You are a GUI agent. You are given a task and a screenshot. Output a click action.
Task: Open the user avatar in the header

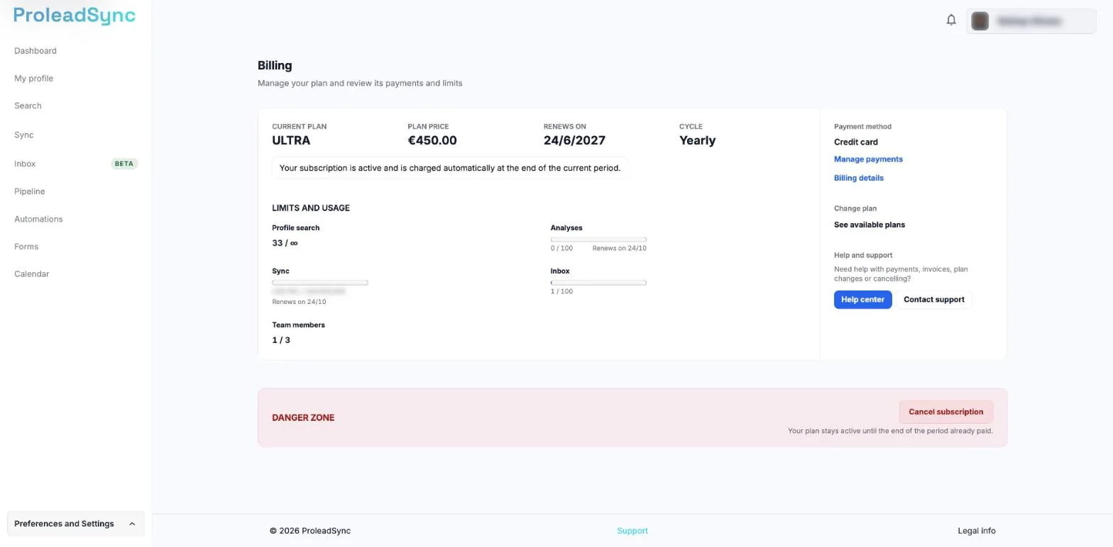point(980,21)
